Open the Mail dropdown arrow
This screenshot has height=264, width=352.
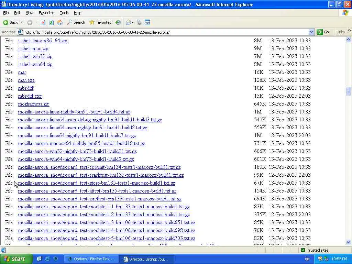(133, 22)
